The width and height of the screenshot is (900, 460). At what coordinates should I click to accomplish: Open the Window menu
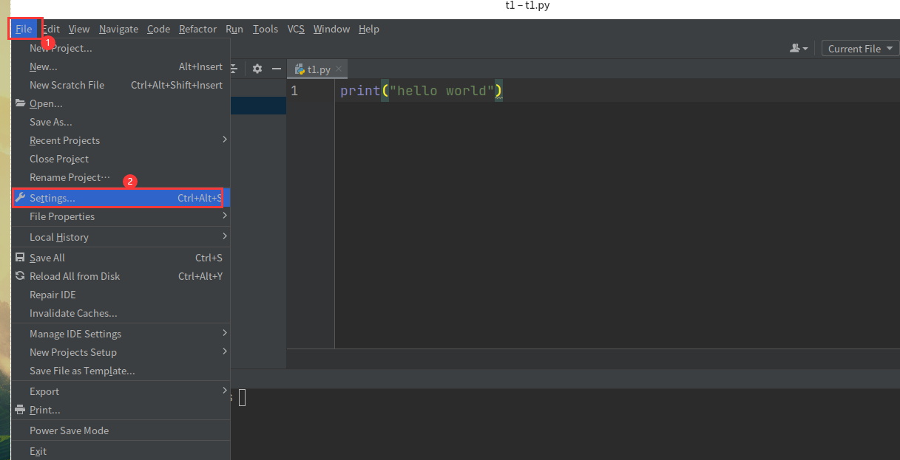(x=331, y=29)
